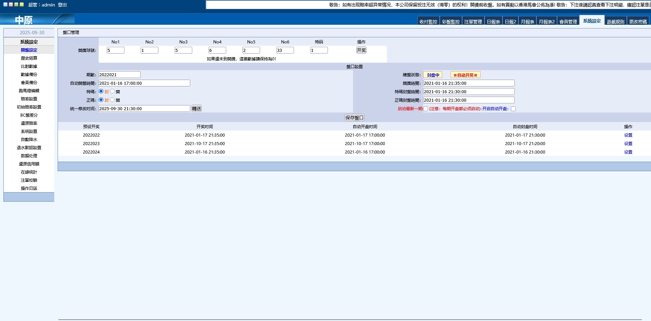Click 设置 link for period 2022023
Screen dimensions: 651x321
(628, 144)
